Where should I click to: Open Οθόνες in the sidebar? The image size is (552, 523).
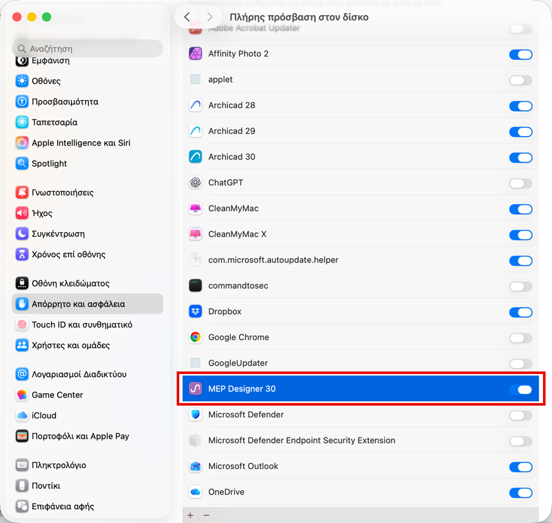pos(87,81)
